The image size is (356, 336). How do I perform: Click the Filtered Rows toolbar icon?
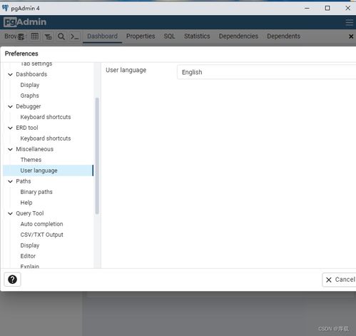[48, 36]
